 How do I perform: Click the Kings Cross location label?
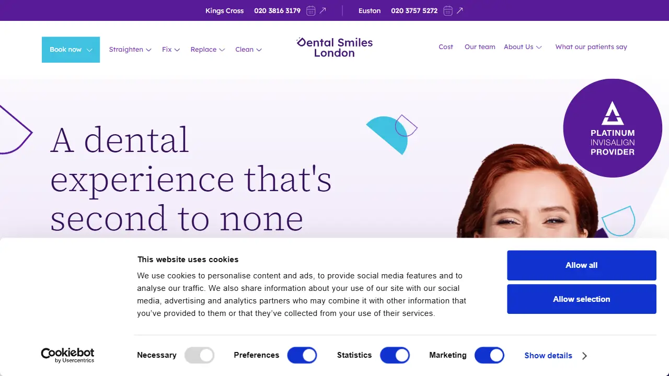point(224,10)
